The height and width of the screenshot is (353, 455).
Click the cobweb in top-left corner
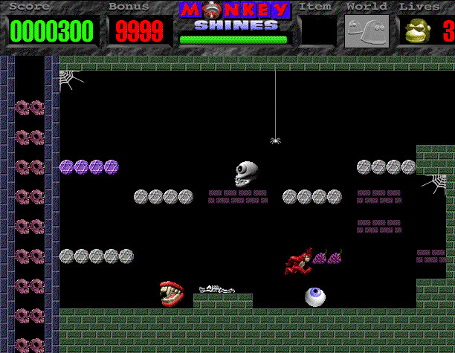[x=71, y=80]
